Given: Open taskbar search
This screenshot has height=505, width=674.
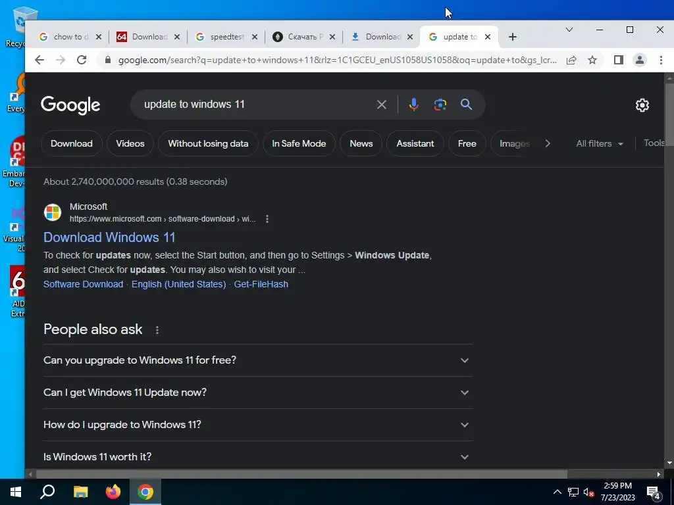Looking at the screenshot, I should (x=47, y=492).
